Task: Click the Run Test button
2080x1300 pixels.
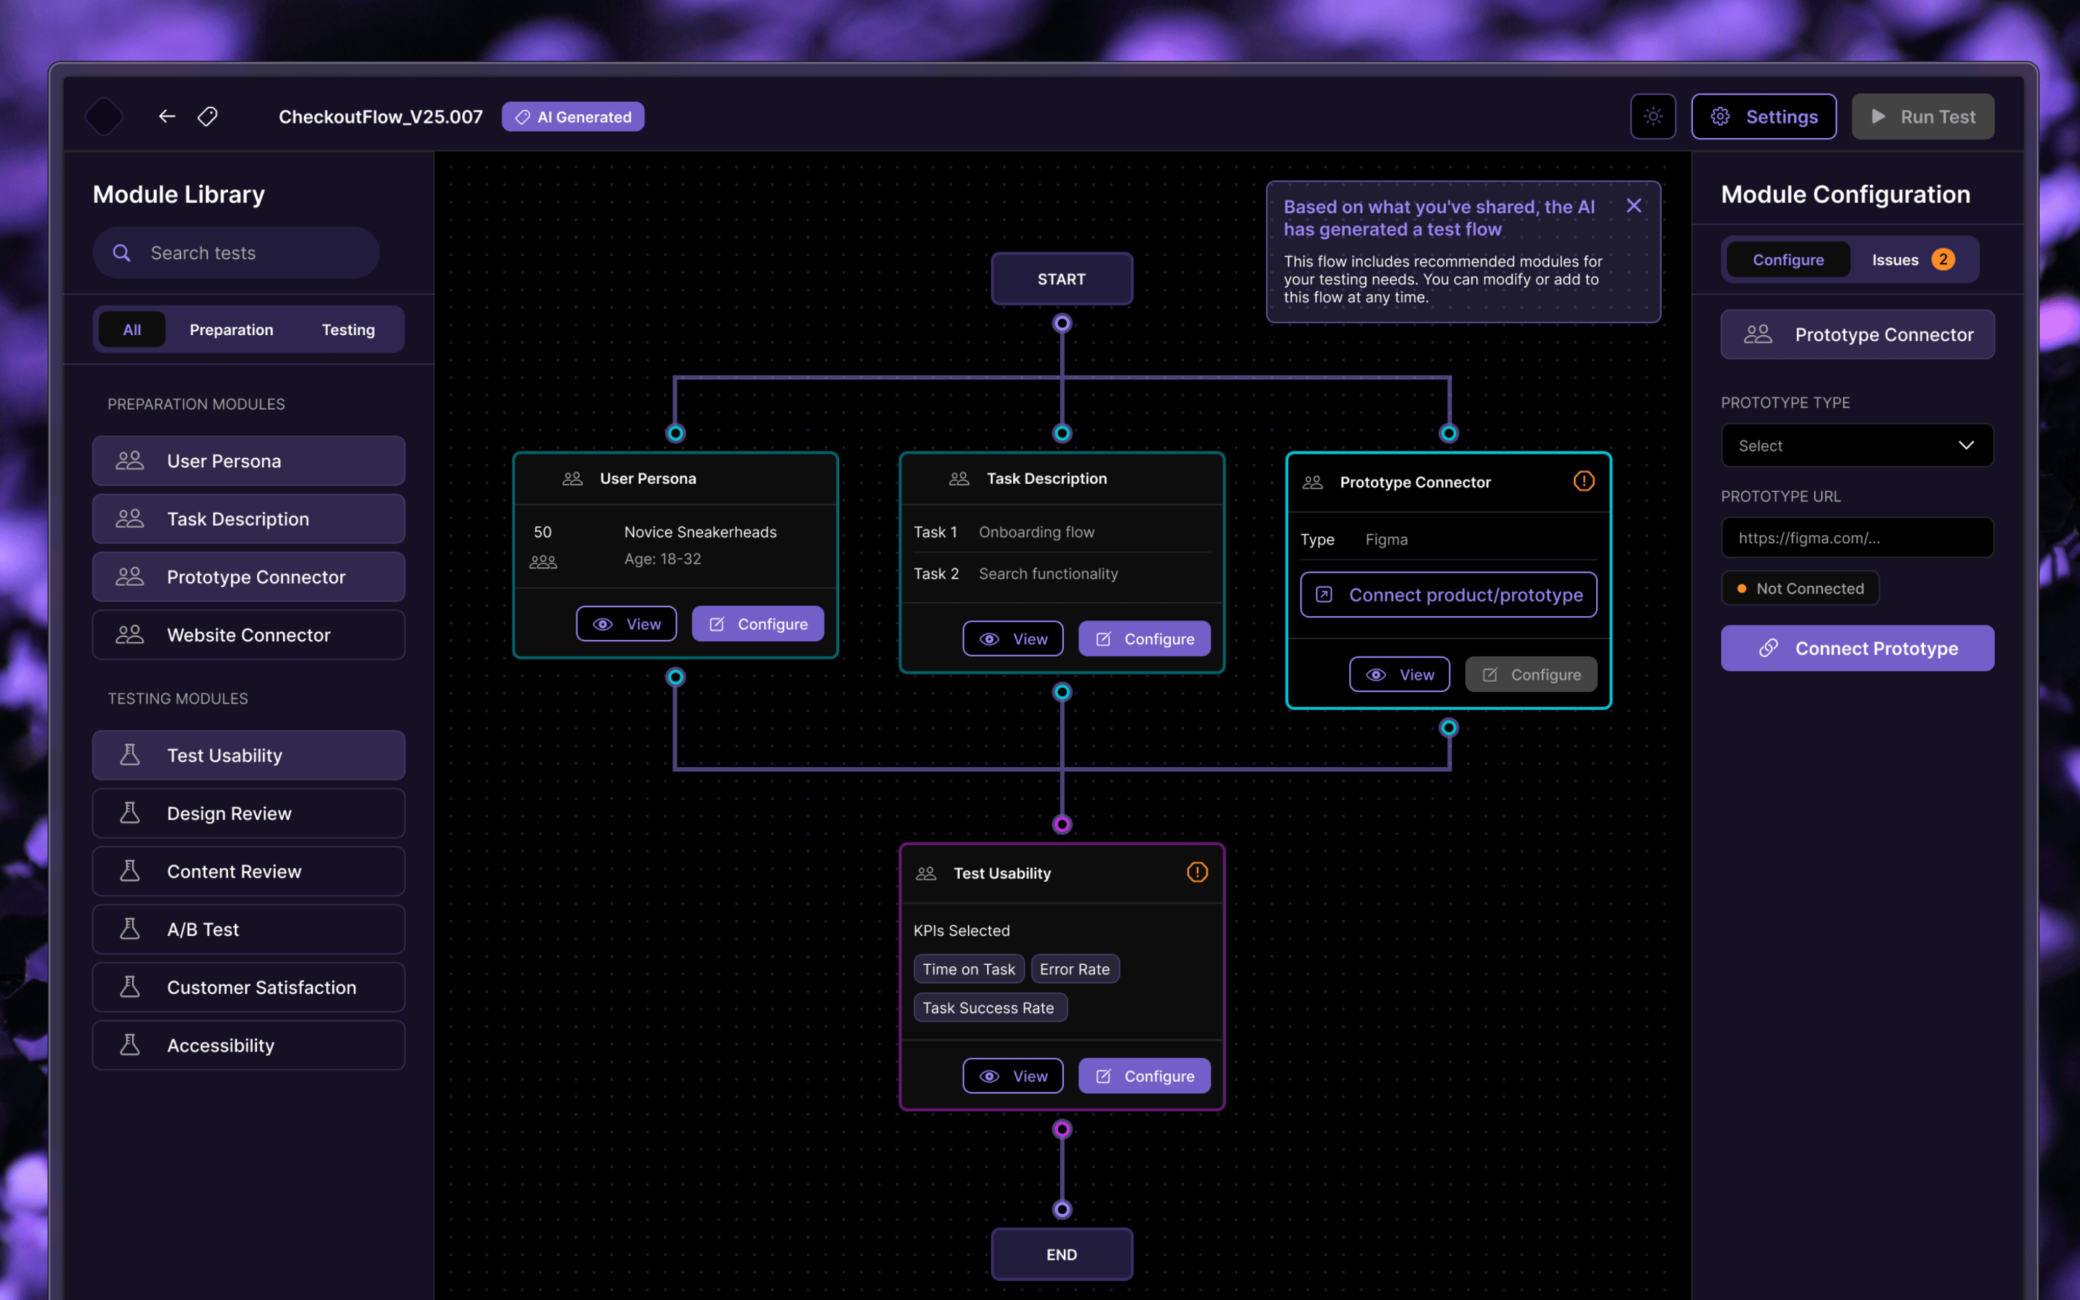Action: click(1923, 116)
